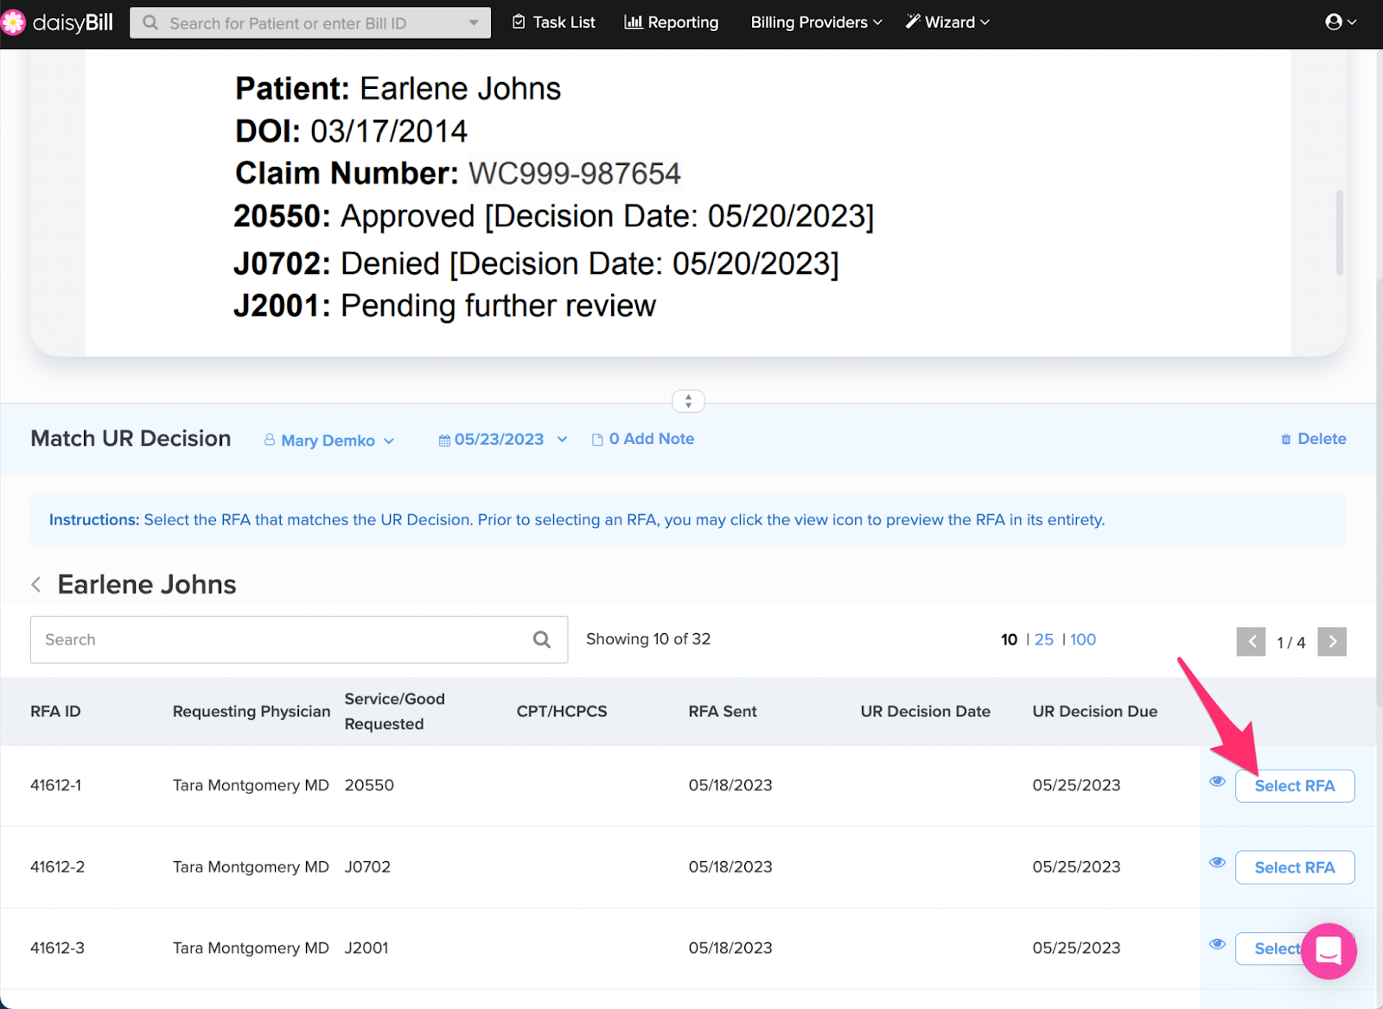Click the Earlene Johns patient heading
The width and height of the screenshot is (1383, 1009).
(x=147, y=585)
